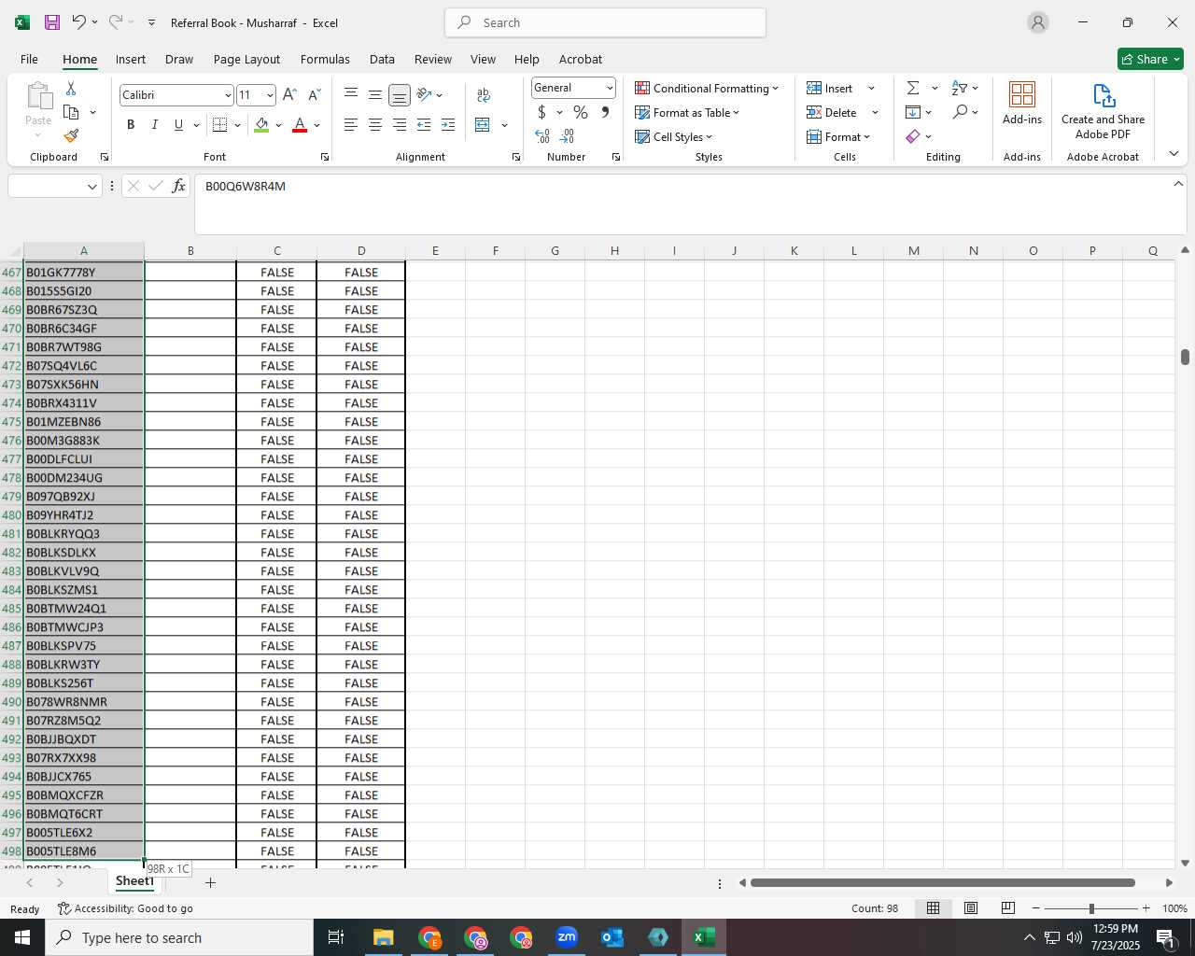Decrease decimal places
1195x956 pixels.
[567, 136]
